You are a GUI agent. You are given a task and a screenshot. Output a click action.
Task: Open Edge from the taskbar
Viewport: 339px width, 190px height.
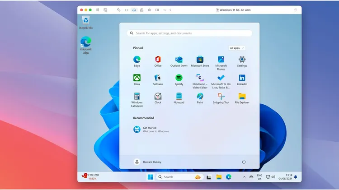click(229, 177)
